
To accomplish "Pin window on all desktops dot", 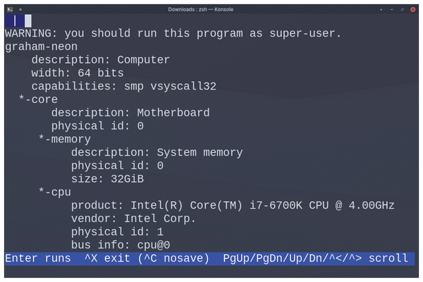I will pos(20,9).
